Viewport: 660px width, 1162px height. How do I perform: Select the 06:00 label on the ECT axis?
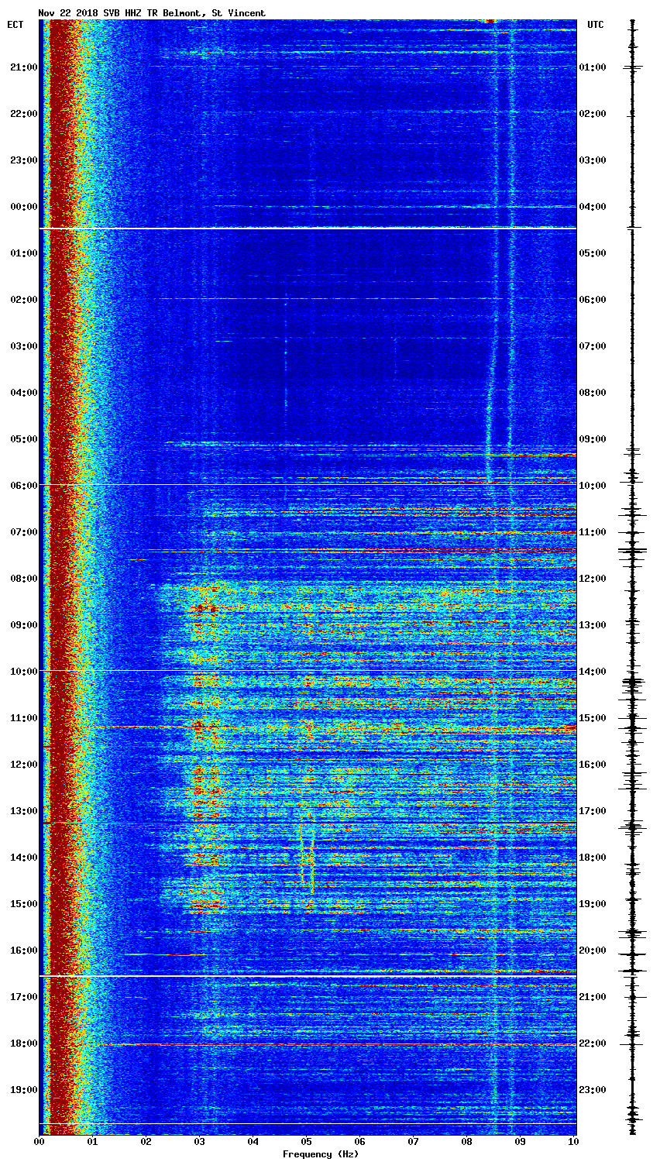coord(23,486)
